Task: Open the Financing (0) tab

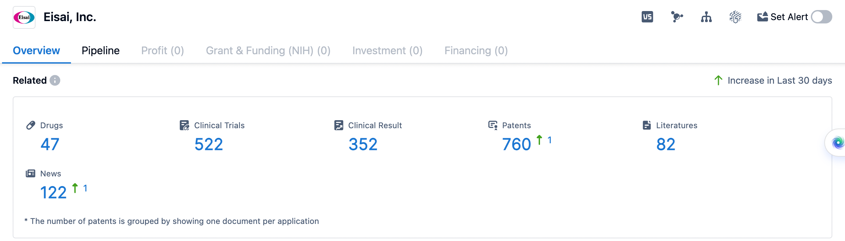Action: tap(476, 51)
